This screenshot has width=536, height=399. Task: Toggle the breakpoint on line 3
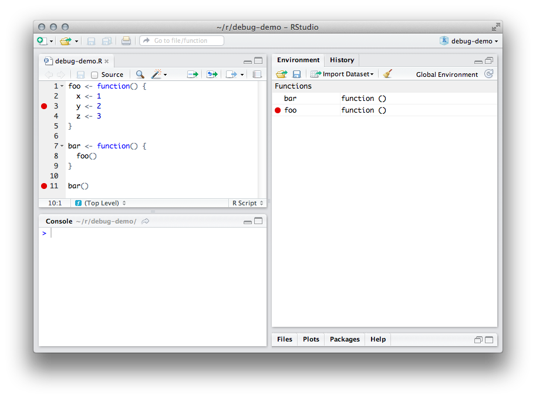pyautogui.click(x=44, y=106)
